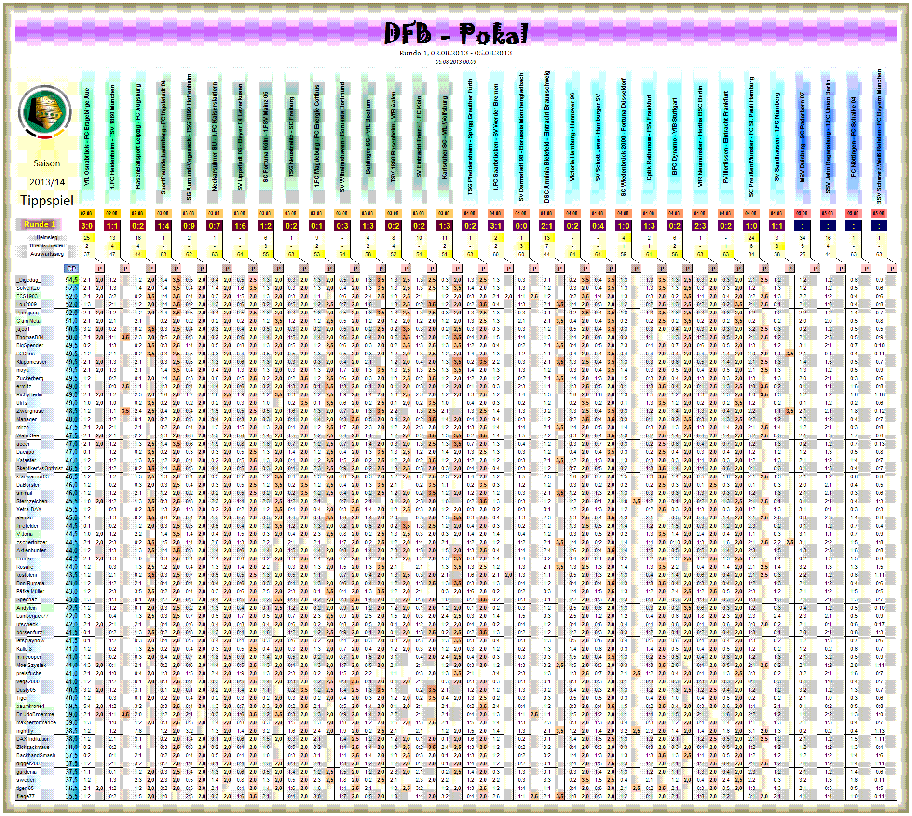Image resolution: width=912 pixels, height=816 pixels.
Task: Click the player name 'FCS1903'
Action: pos(27,296)
